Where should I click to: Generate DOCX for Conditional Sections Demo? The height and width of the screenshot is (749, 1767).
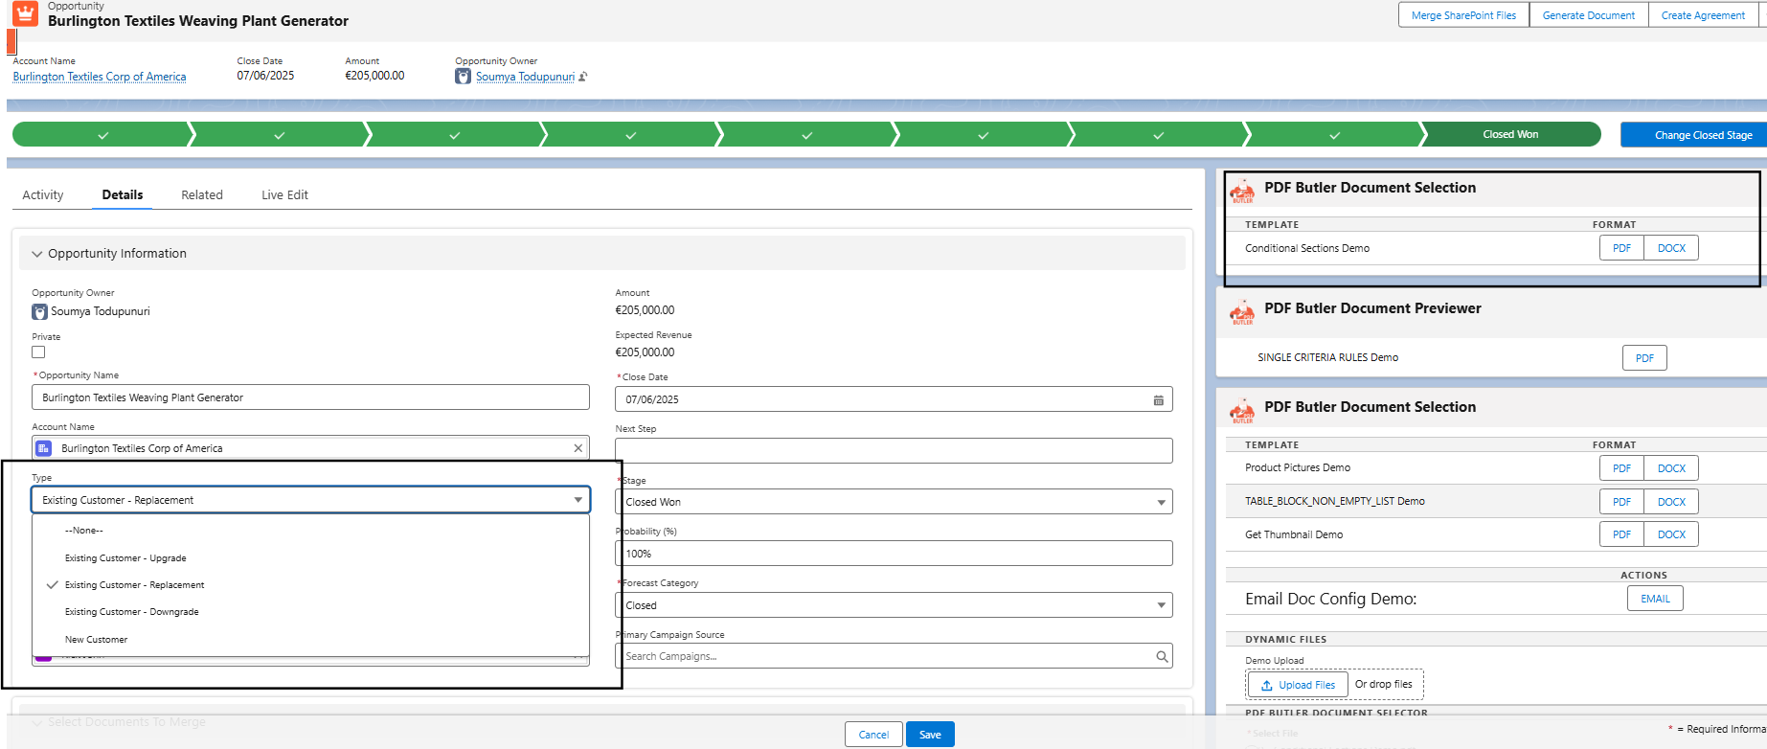point(1671,248)
